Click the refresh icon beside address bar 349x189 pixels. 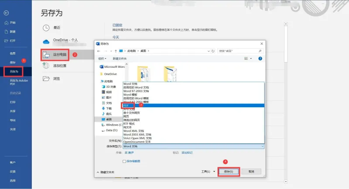213,51
